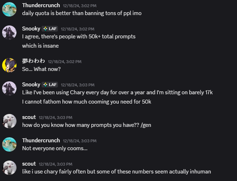237x181 pixels.
Task: Click the 'daily quota is better' message text
Action: point(82,13)
